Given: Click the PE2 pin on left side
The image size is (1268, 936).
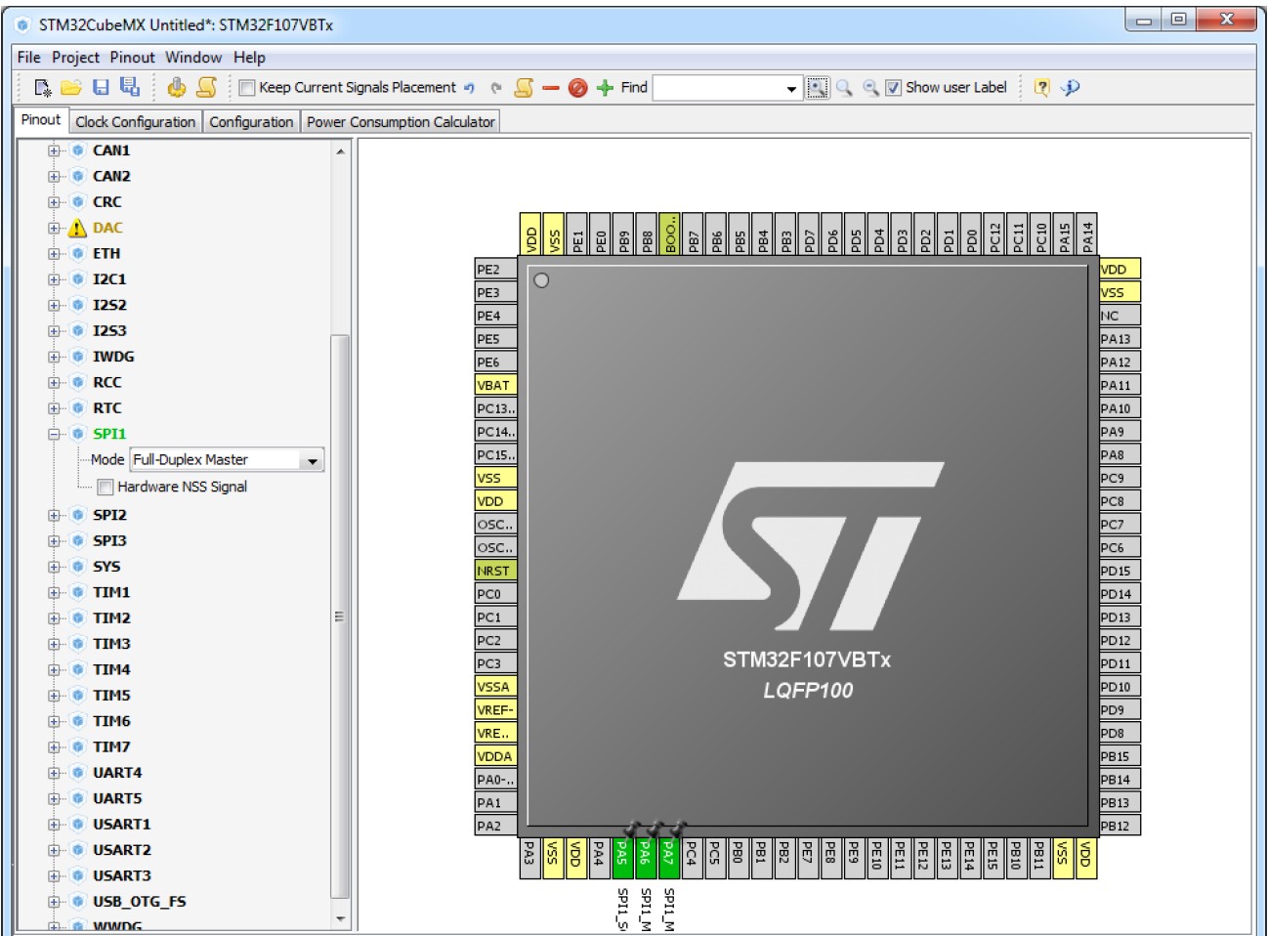Looking at the screenshot, I should pyautogui.click(x=495, y=270).
